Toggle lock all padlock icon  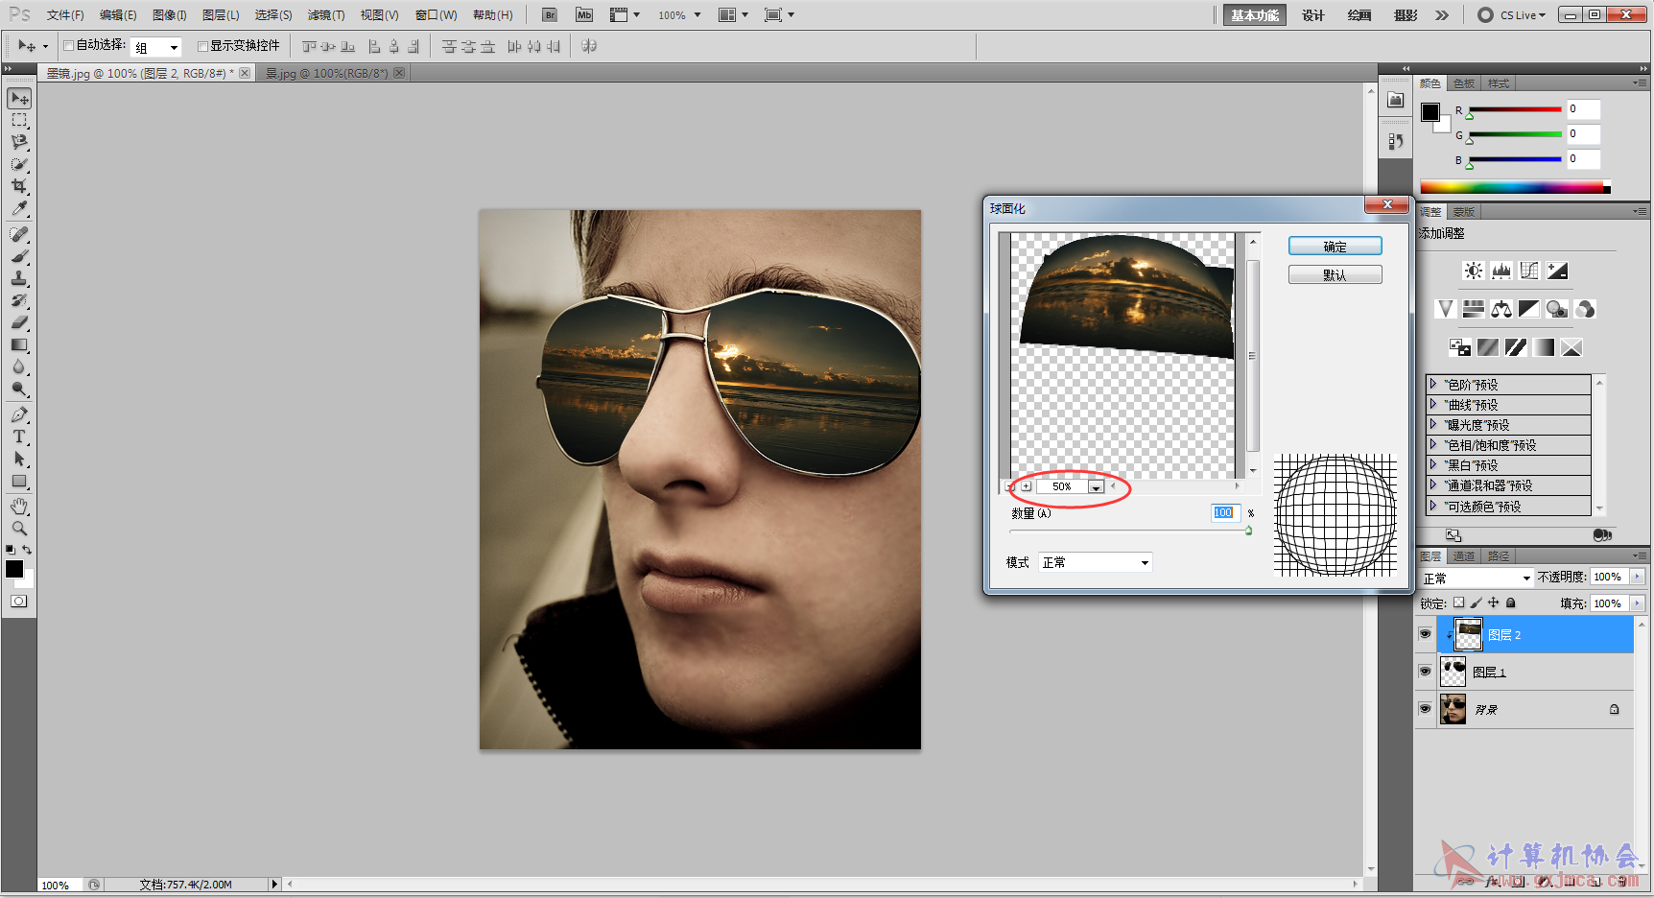coord(1511,603)
